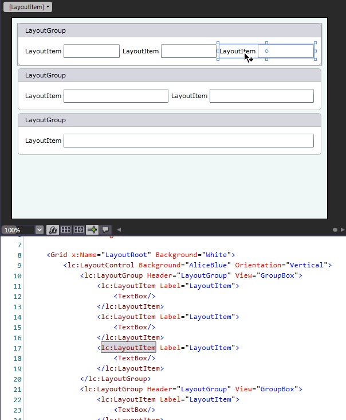346x420 pixels.
Task: Click the left scroll arrow in designer bar
Action: tap(119, 230)
